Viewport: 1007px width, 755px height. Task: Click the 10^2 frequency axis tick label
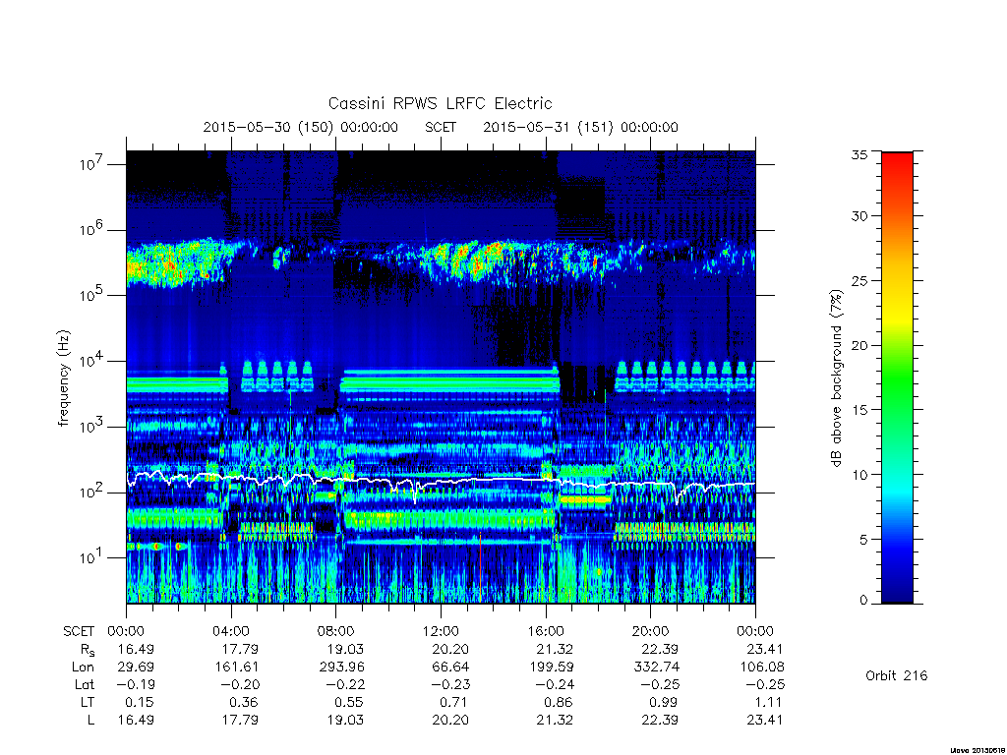point(92,493)
